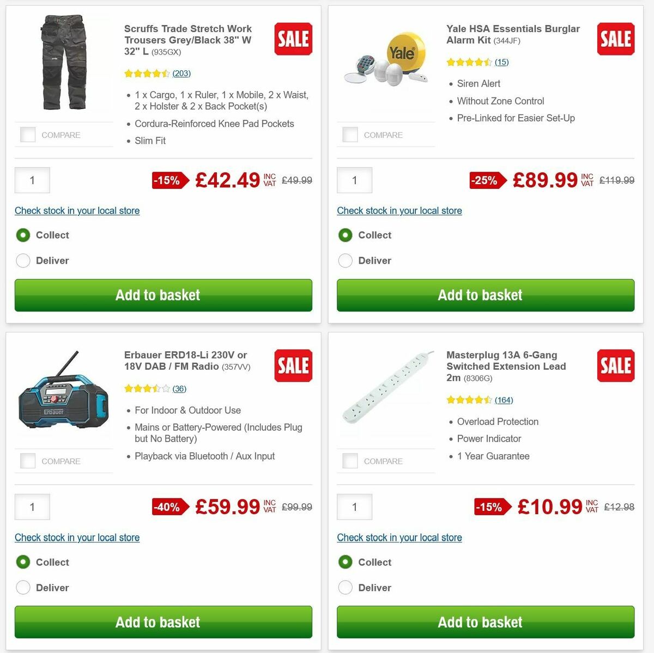Viewport: 654px width, 653px height.
Task: Tick the Compare box for Yale alarm kit
Action: click(x=349, y=133)
